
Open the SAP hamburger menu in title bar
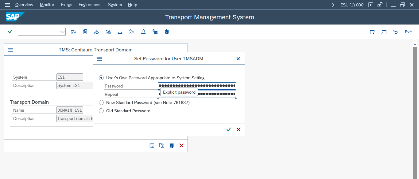pyautogui.click(x=8, y=5)
